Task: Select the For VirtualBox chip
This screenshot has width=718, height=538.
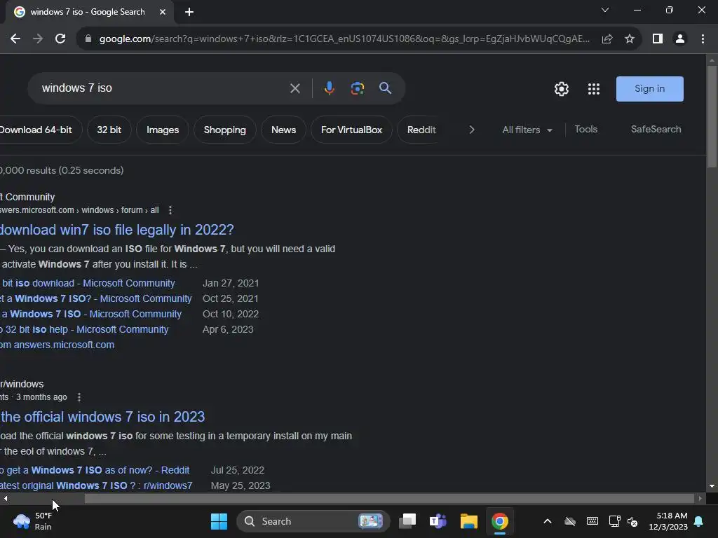Action: [x=351, y=130]
